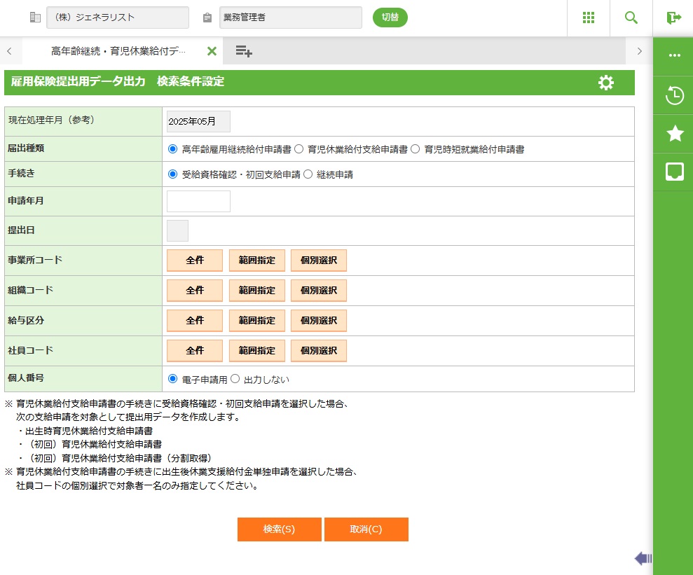Choose 出力しない for 個人番号
Image resolution: width=693 pixels, height=575 pixels.
point(235,379)
